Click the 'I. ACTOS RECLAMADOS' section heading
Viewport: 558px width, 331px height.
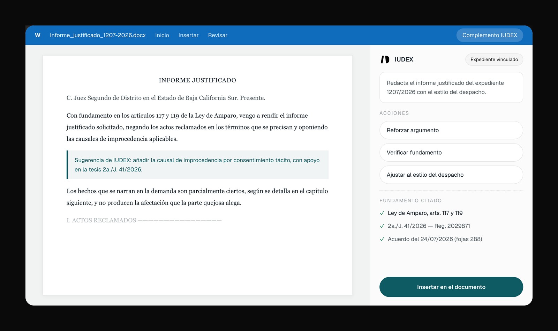pos(144,220)
